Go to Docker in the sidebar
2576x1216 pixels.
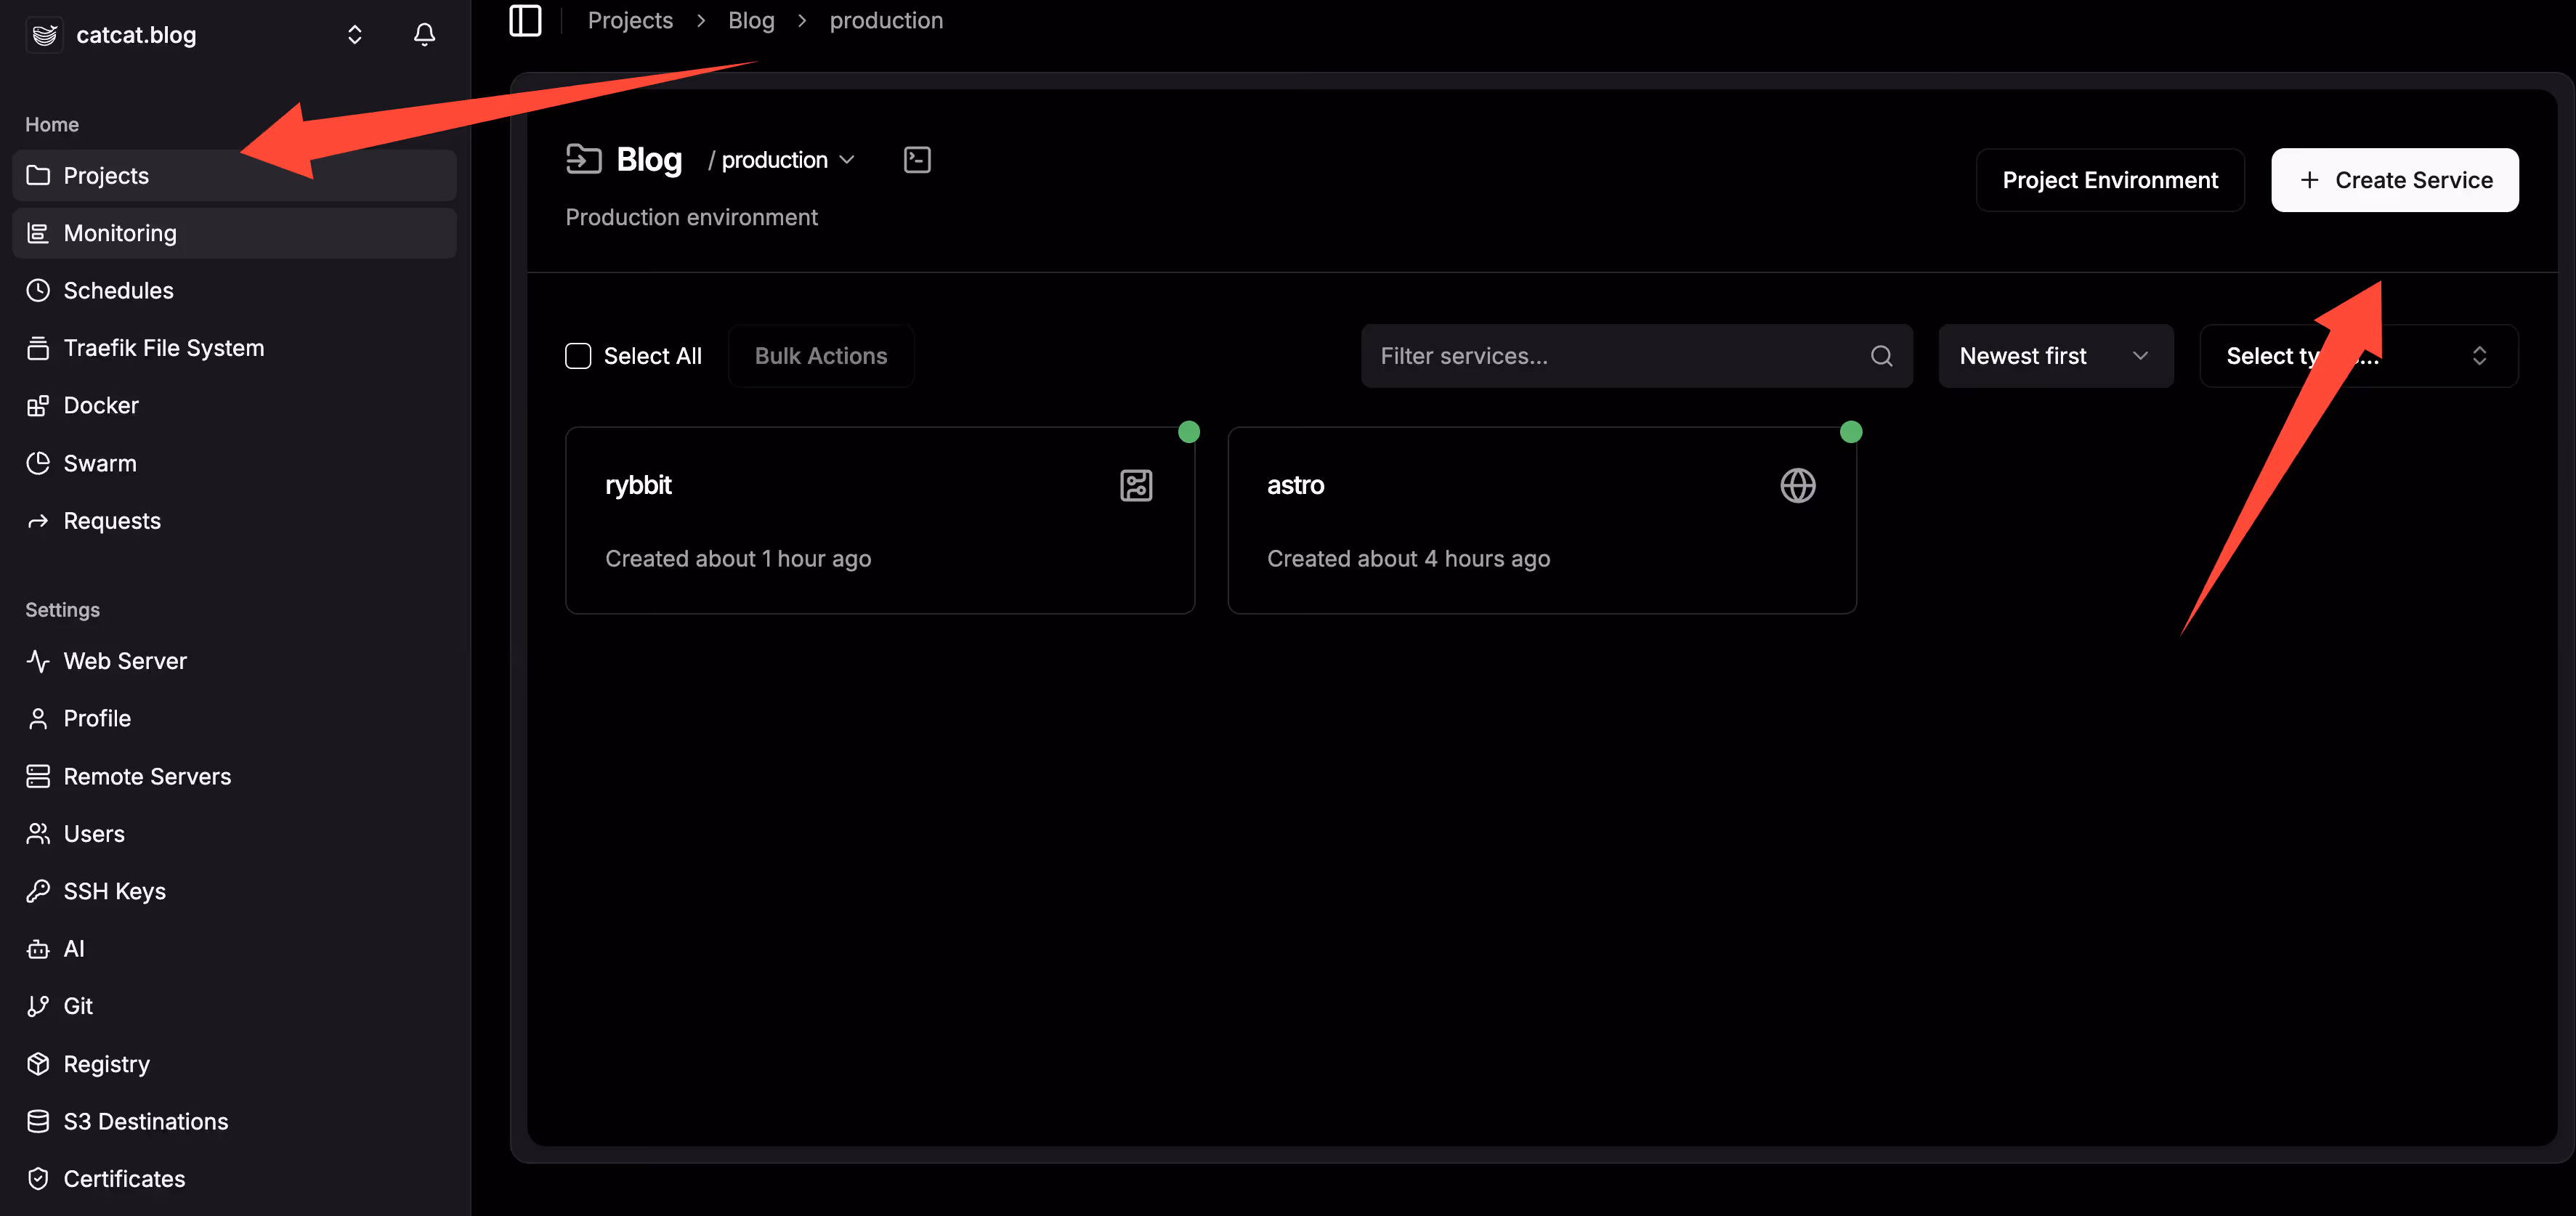pyautogui.click(x=100, y=405)
